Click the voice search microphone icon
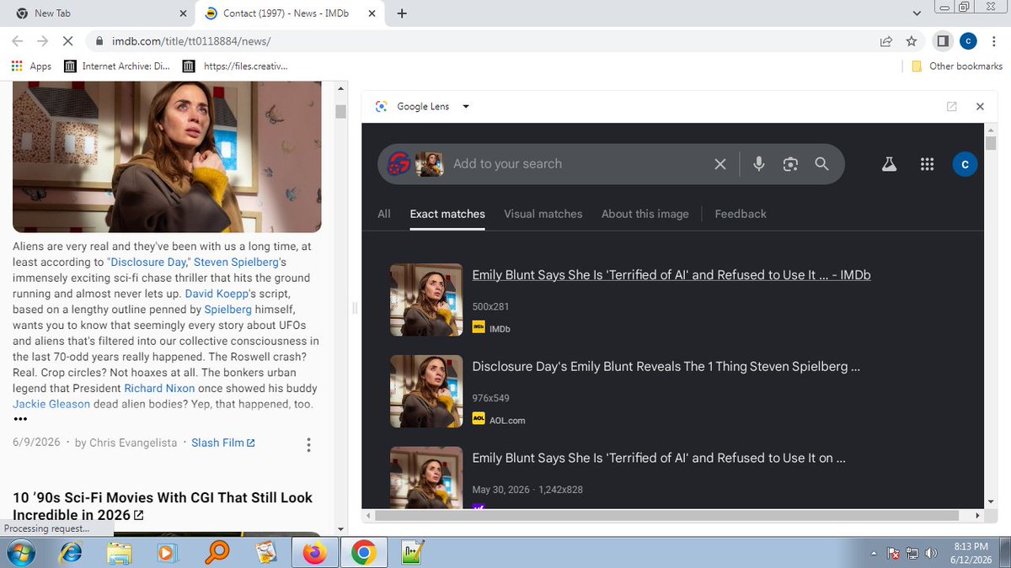Image resolution: width=1011 pixels, height=568 pixels. 759,164
